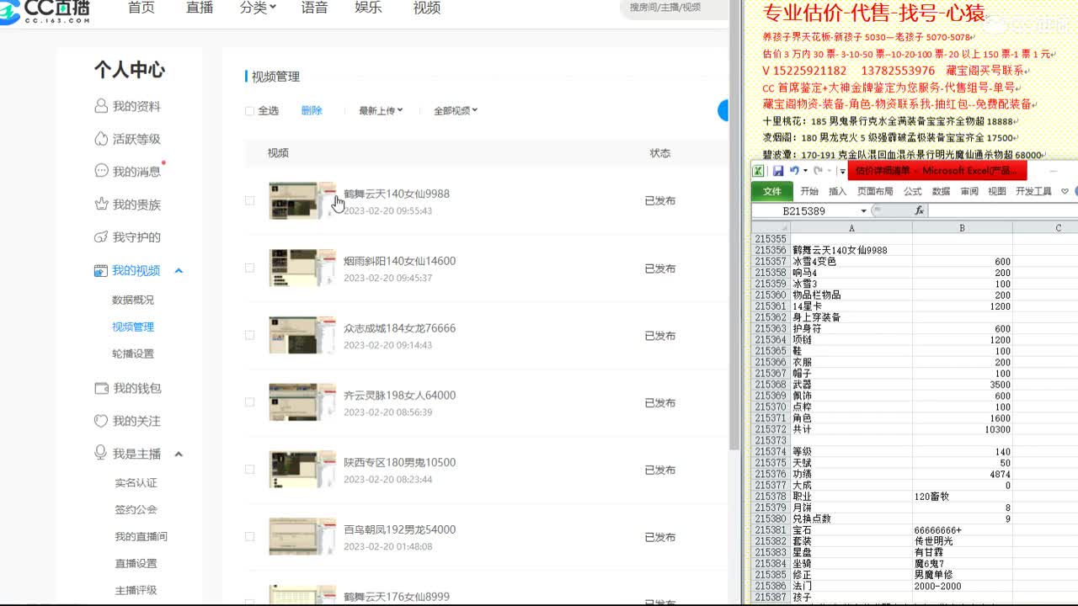Click the Excel application icon in title bar
The width and height of the screenshot is (1078, 606).
point(758,171)
